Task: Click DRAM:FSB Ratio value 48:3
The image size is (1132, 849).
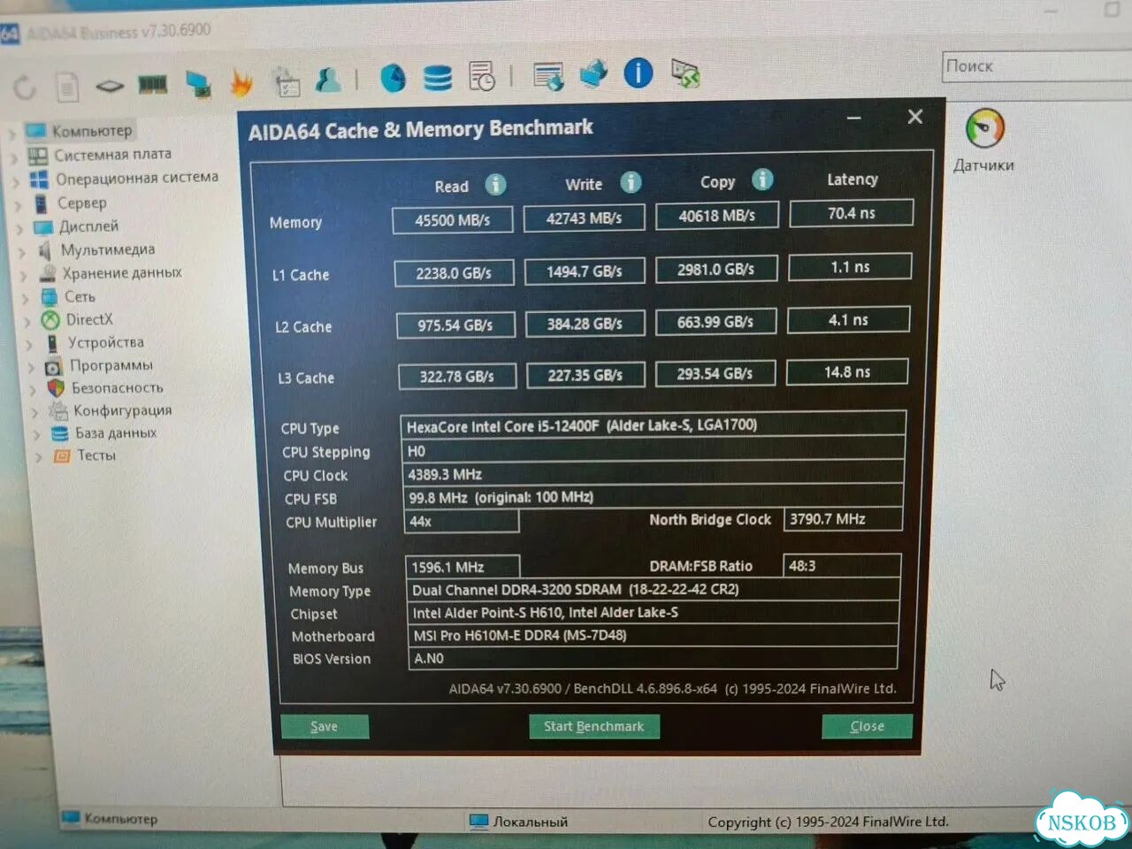Action: coord(842,565)
